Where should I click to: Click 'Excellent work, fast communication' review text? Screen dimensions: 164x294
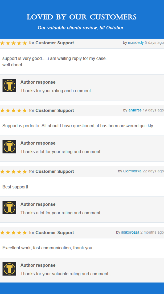pyautogui.click(x=47, y=248)
